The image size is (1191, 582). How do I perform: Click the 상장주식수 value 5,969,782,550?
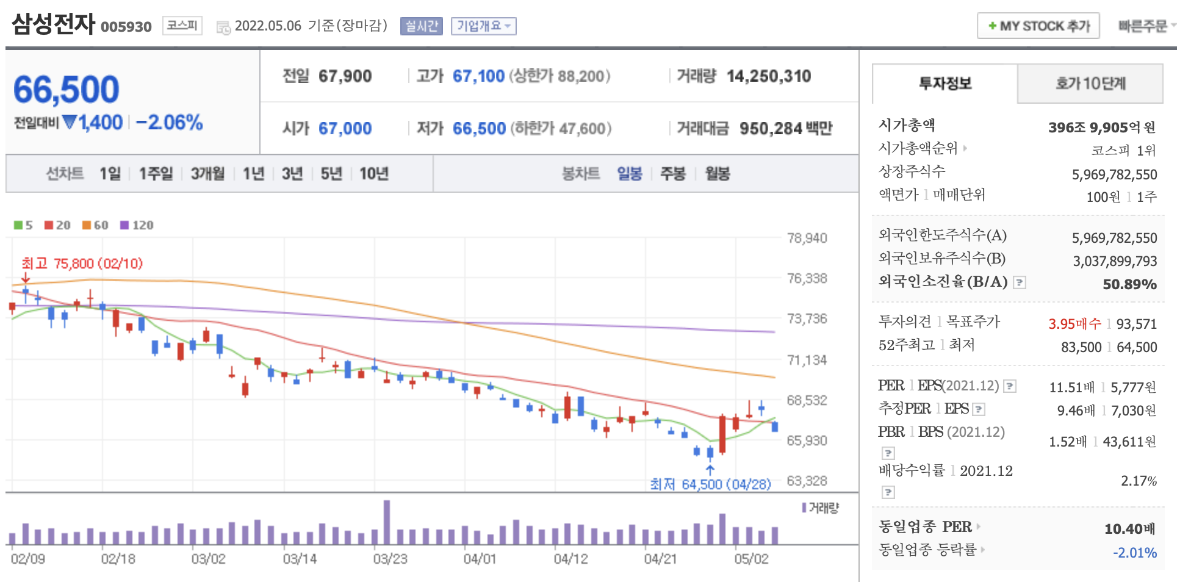tap(1114, 175)
